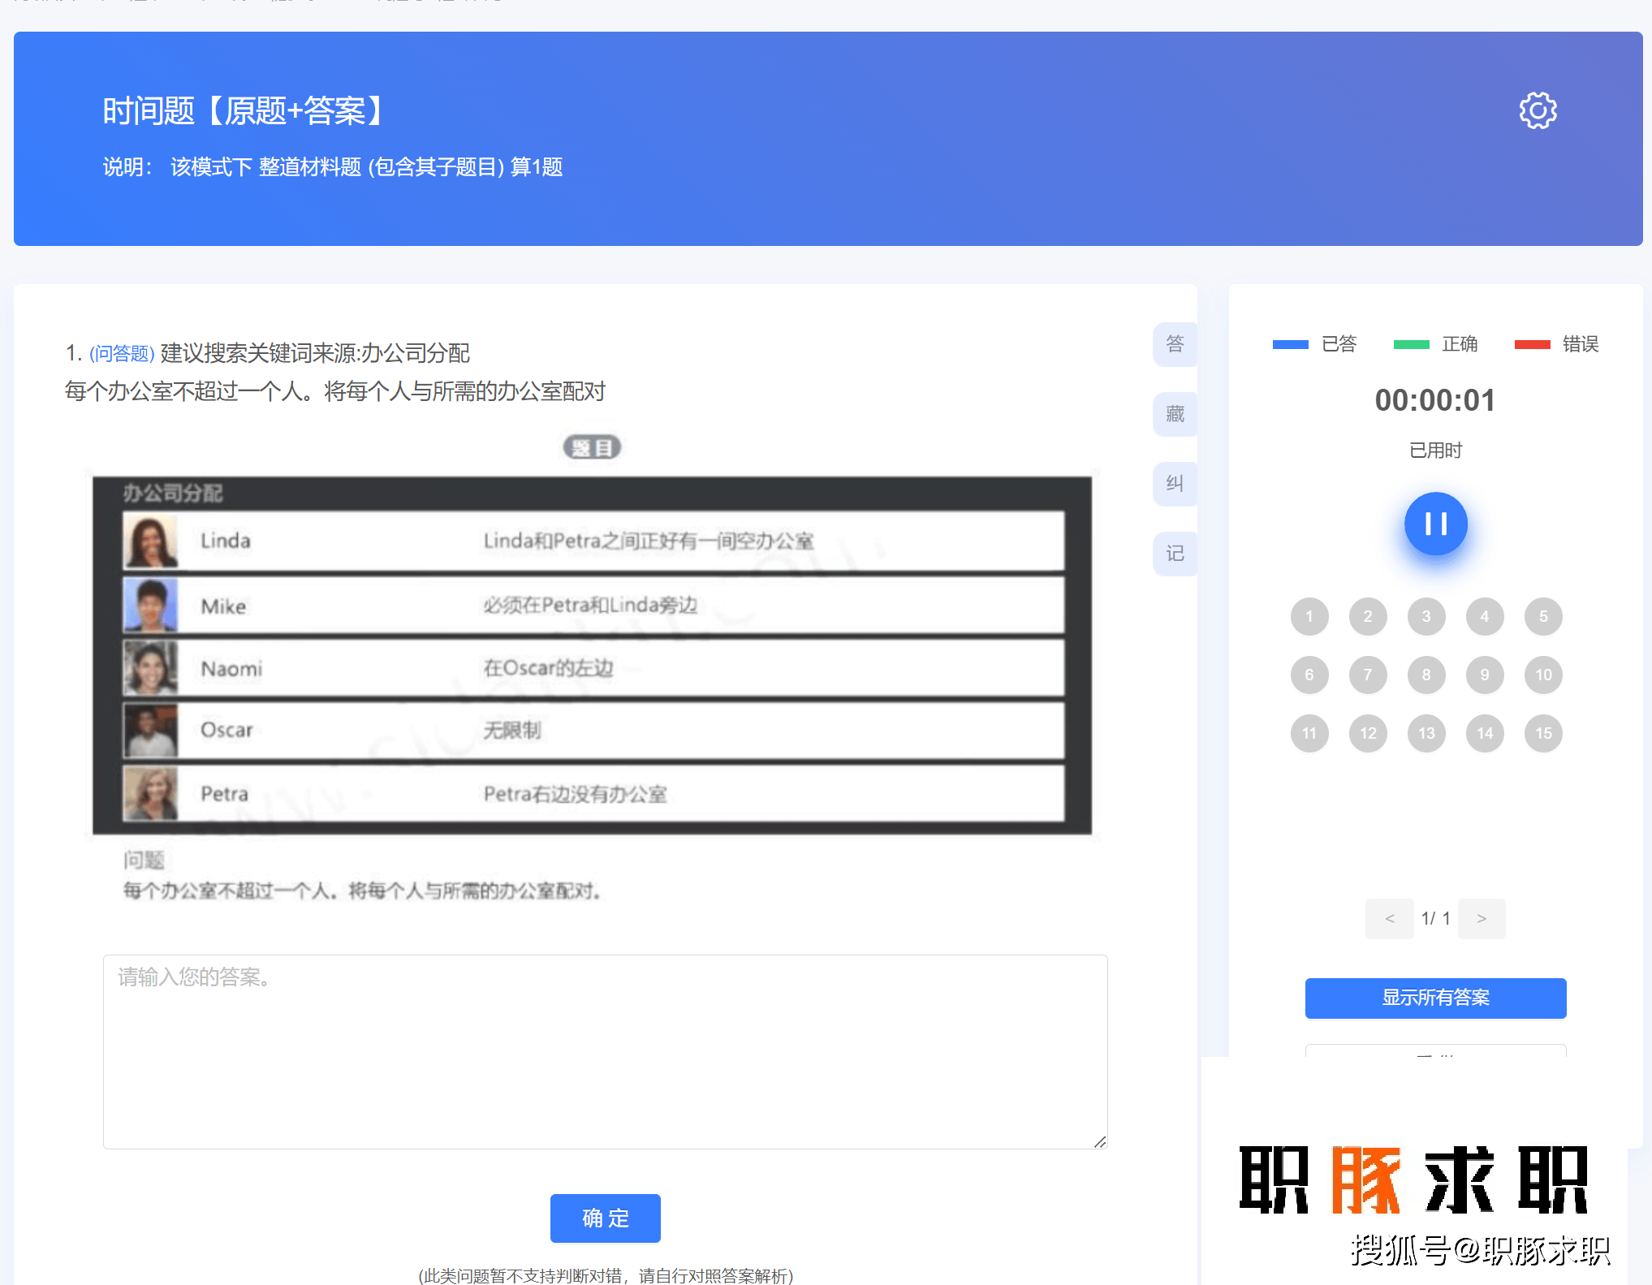Select question number 8 circle
1652x1285 pixels.
1426,675
